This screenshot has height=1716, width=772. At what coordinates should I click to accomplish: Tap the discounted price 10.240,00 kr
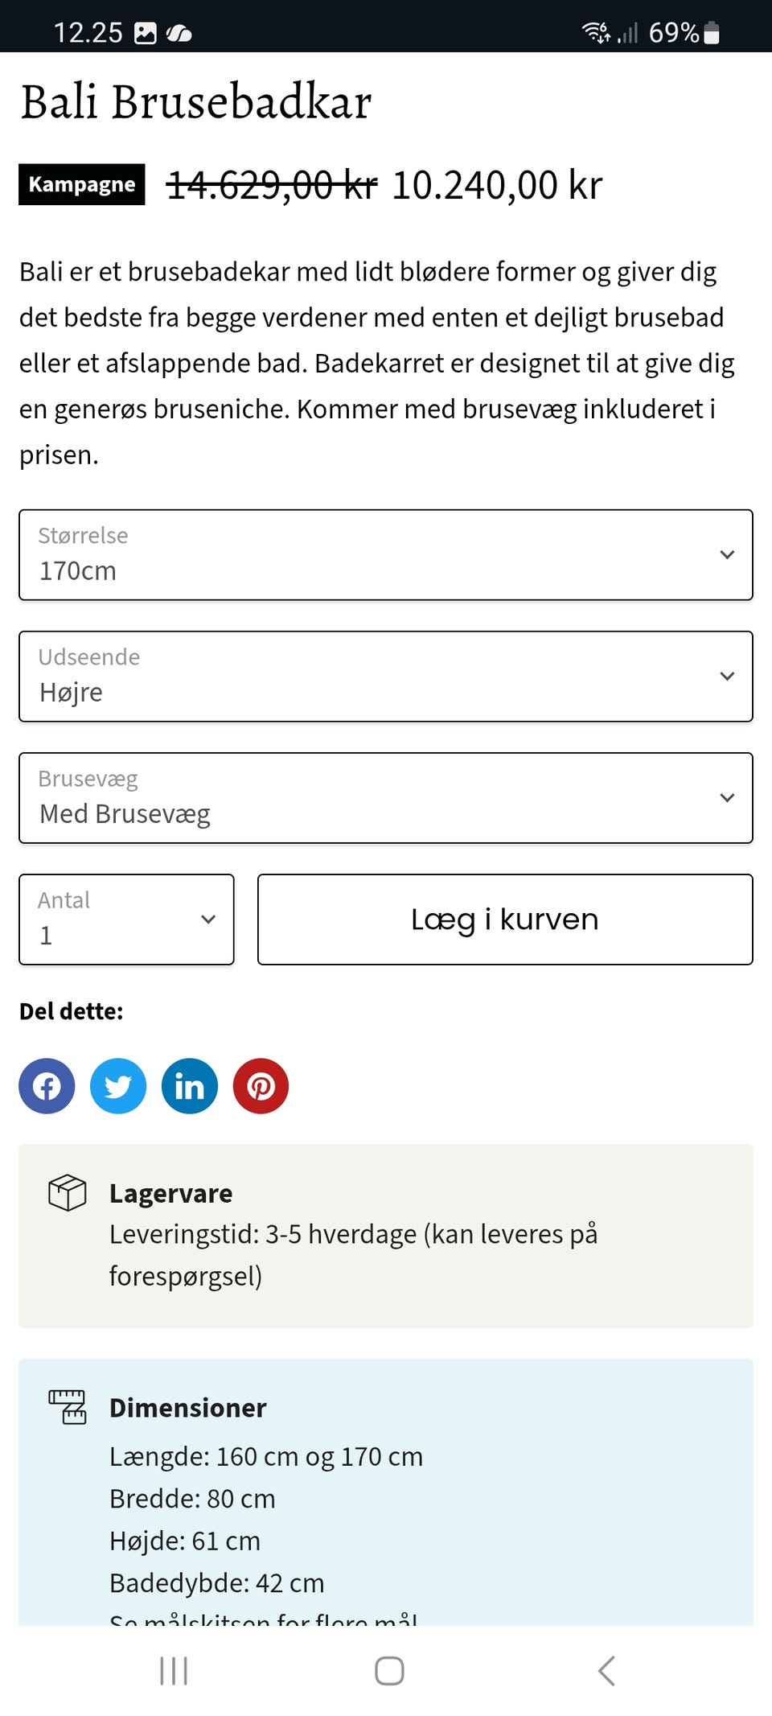click(497, 185)
